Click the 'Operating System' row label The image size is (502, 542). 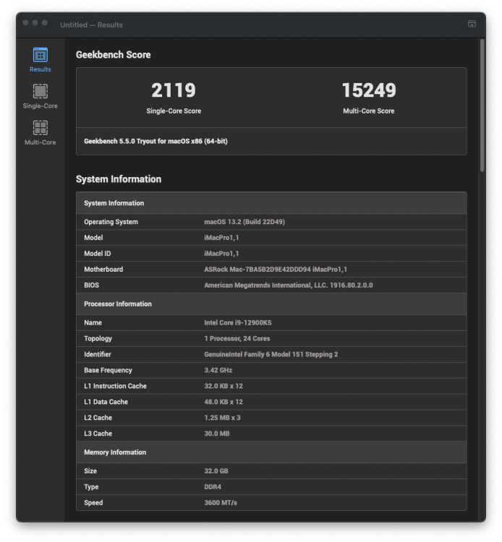tap(111, 222)
